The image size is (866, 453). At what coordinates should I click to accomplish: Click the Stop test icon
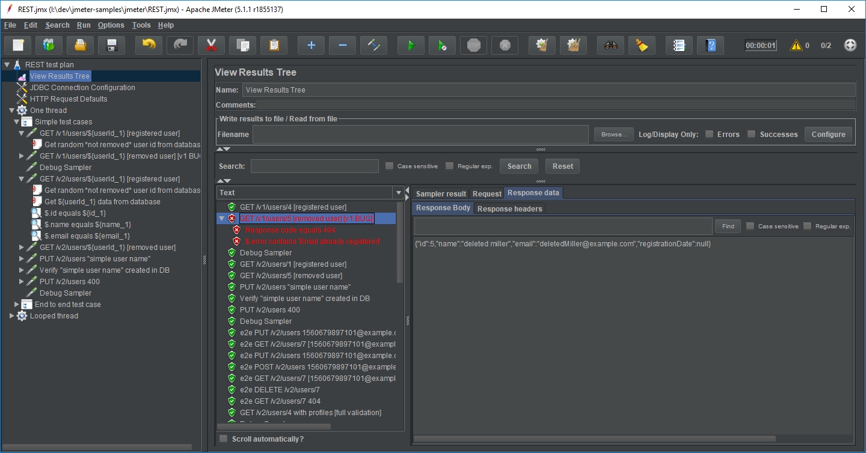point(473,45)
